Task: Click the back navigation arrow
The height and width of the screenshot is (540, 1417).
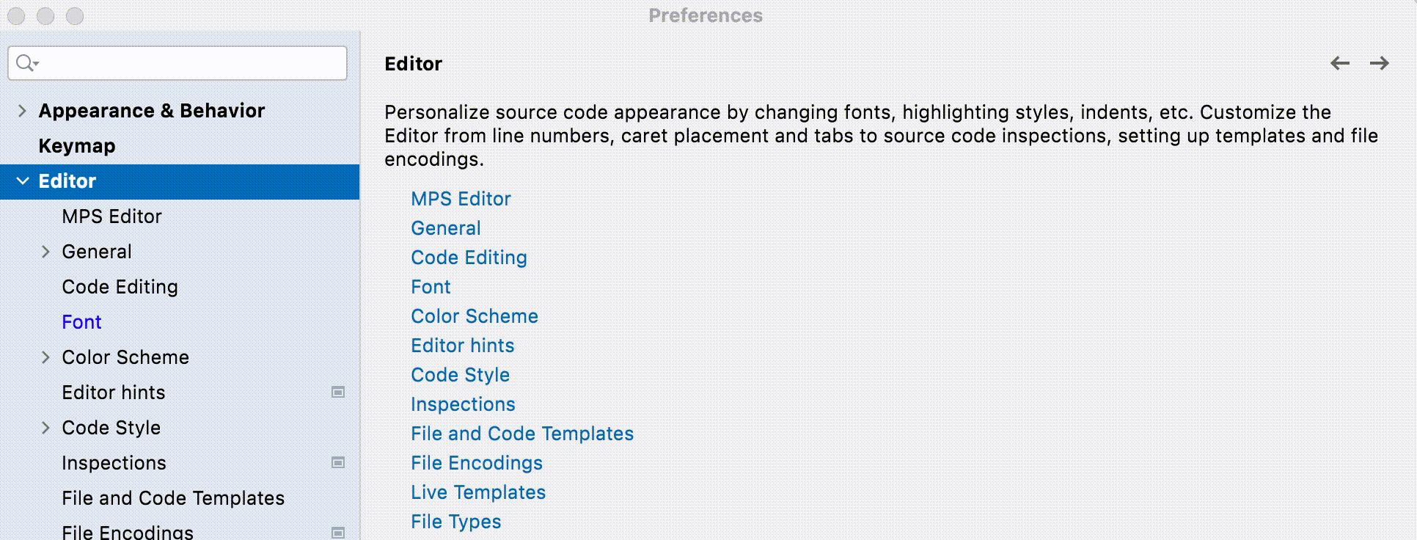Action: 1340,64
